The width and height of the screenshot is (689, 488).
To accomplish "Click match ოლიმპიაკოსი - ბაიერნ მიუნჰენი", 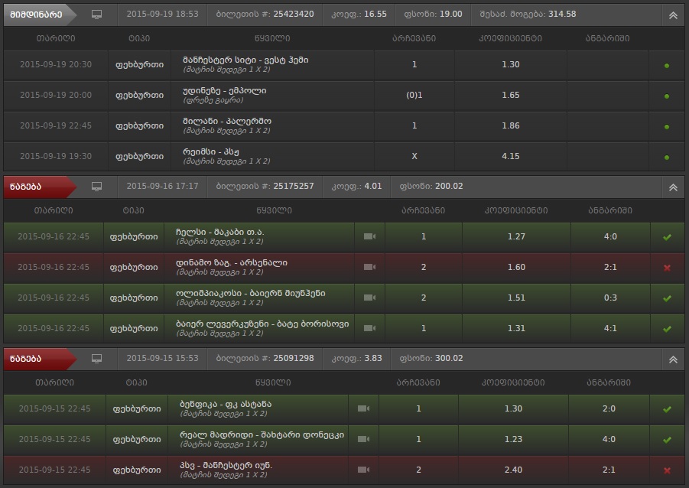I will (251, 293).
